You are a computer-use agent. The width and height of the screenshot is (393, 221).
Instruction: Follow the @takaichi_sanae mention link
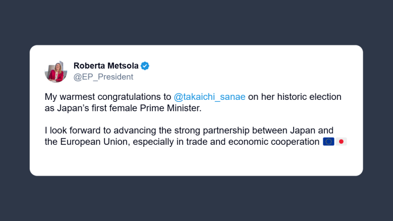210,96
